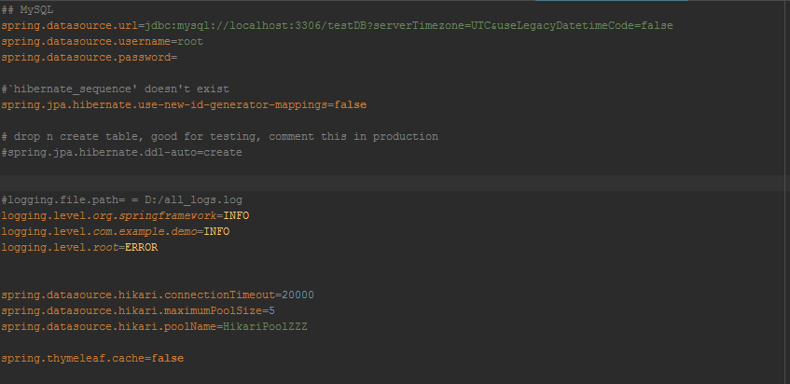Click the spring.thymeleaf.cache property key
790x384 pixels.
[73, 358]
